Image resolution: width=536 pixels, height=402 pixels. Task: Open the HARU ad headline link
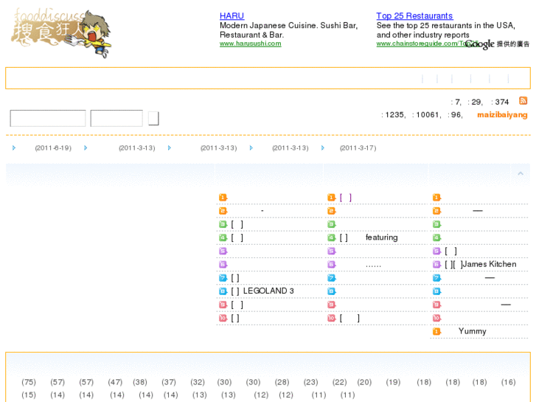click(x=232, y=15)
